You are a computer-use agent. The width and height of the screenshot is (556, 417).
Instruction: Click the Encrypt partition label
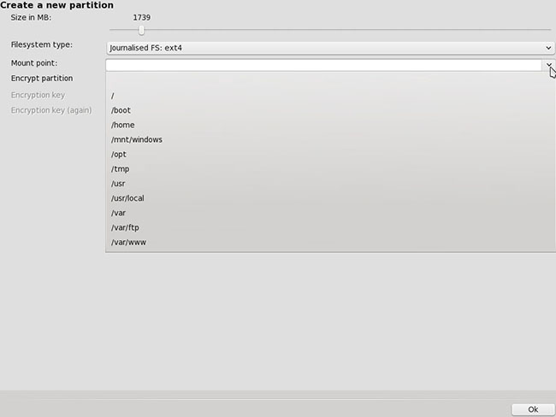(42, 79)
